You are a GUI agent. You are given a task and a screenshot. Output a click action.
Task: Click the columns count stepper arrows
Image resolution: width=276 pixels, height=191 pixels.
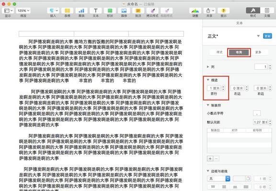click(270, 67)
